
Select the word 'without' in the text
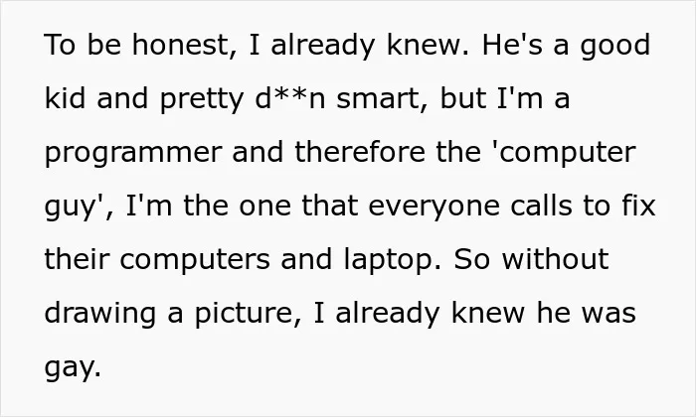coord(555,259)
